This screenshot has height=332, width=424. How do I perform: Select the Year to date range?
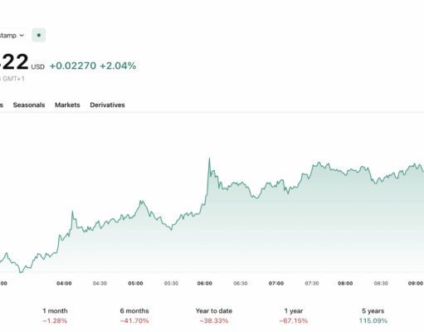point(214,315)
